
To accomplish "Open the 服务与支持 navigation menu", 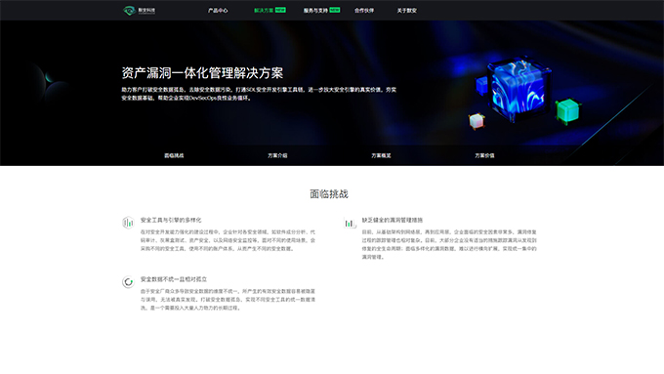I will tap(315, 11).
